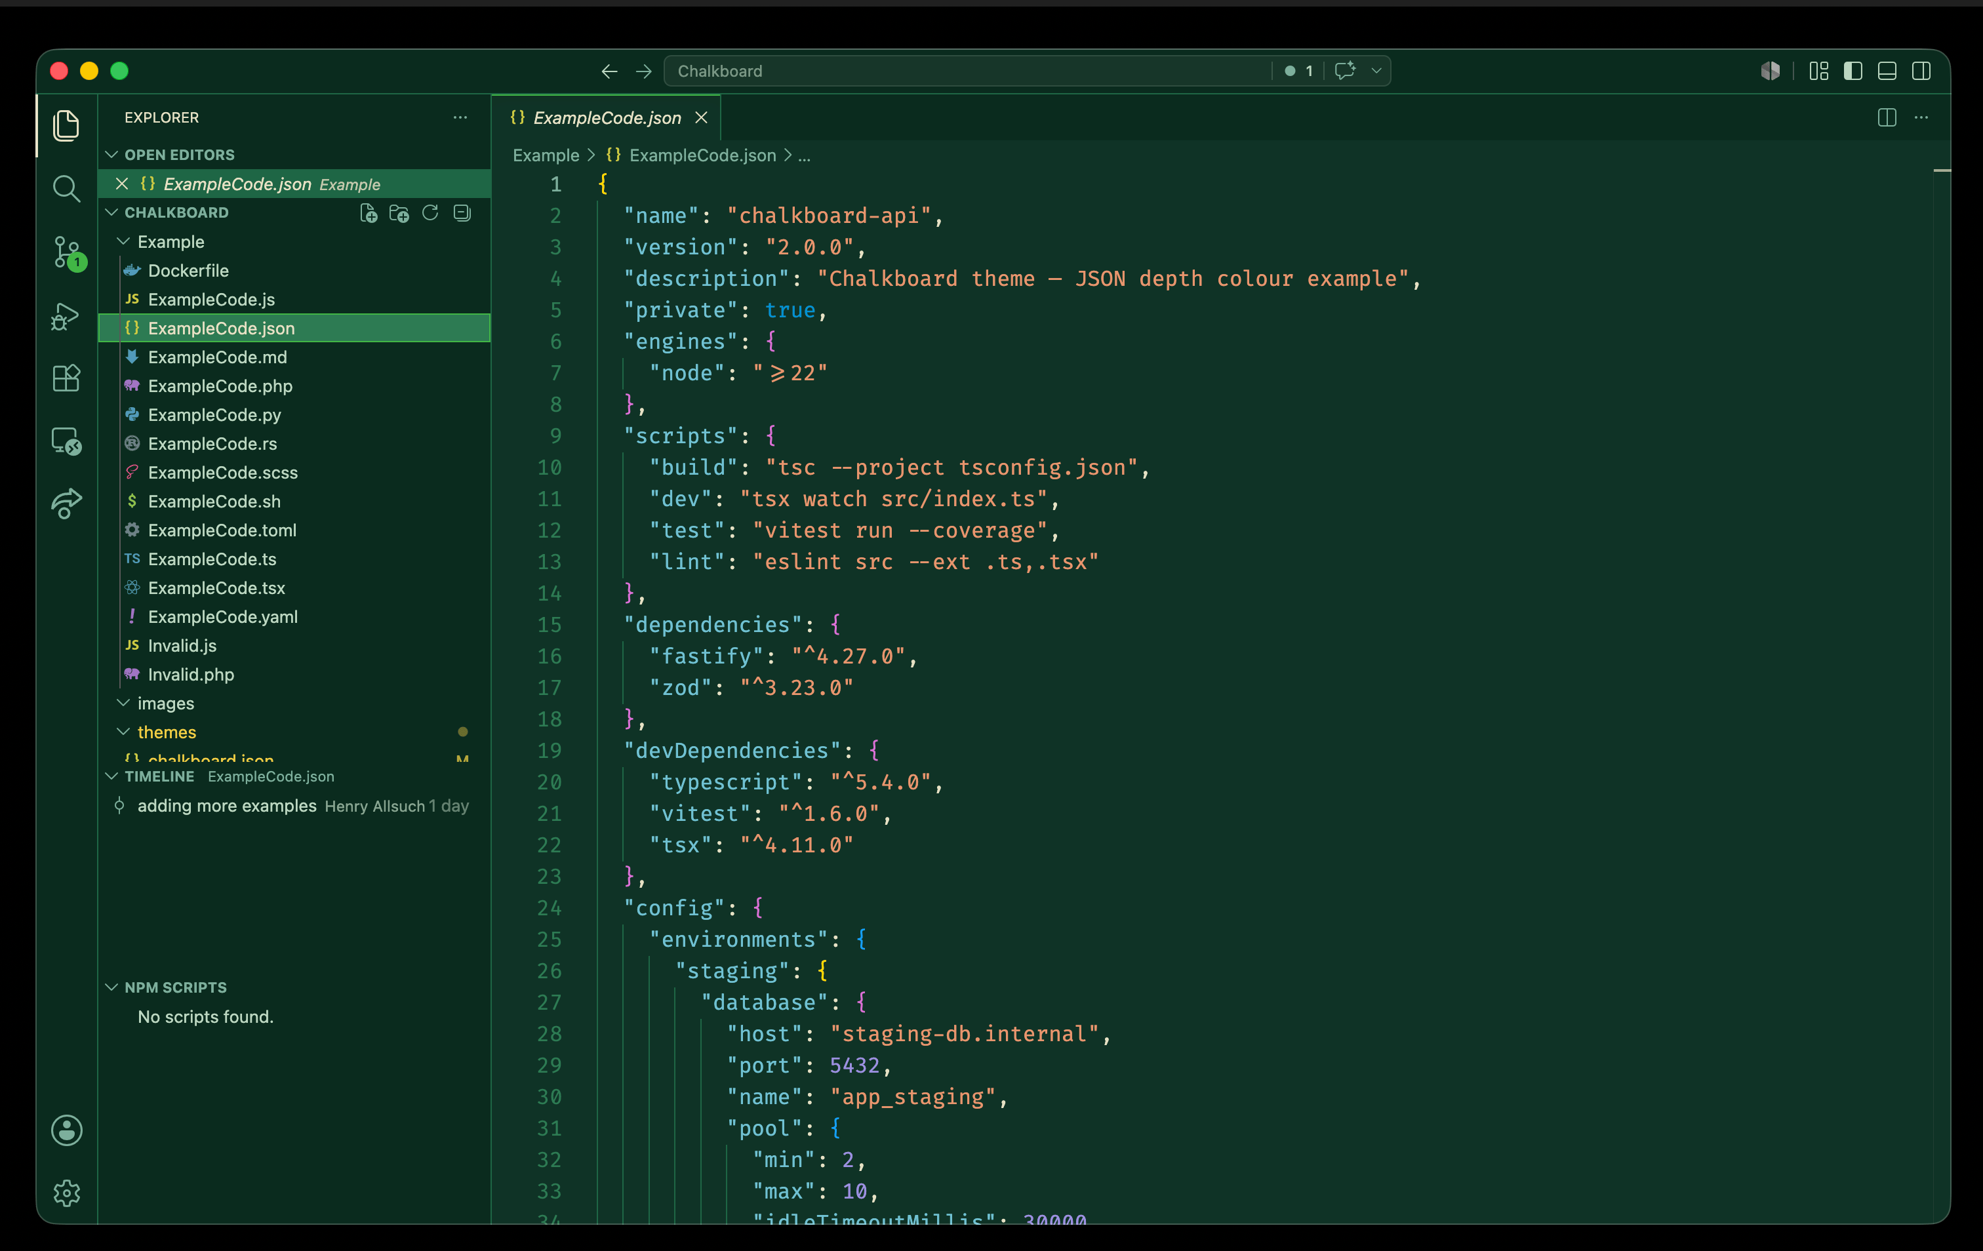Collapse the Open Editors section

tap(112, 155)
